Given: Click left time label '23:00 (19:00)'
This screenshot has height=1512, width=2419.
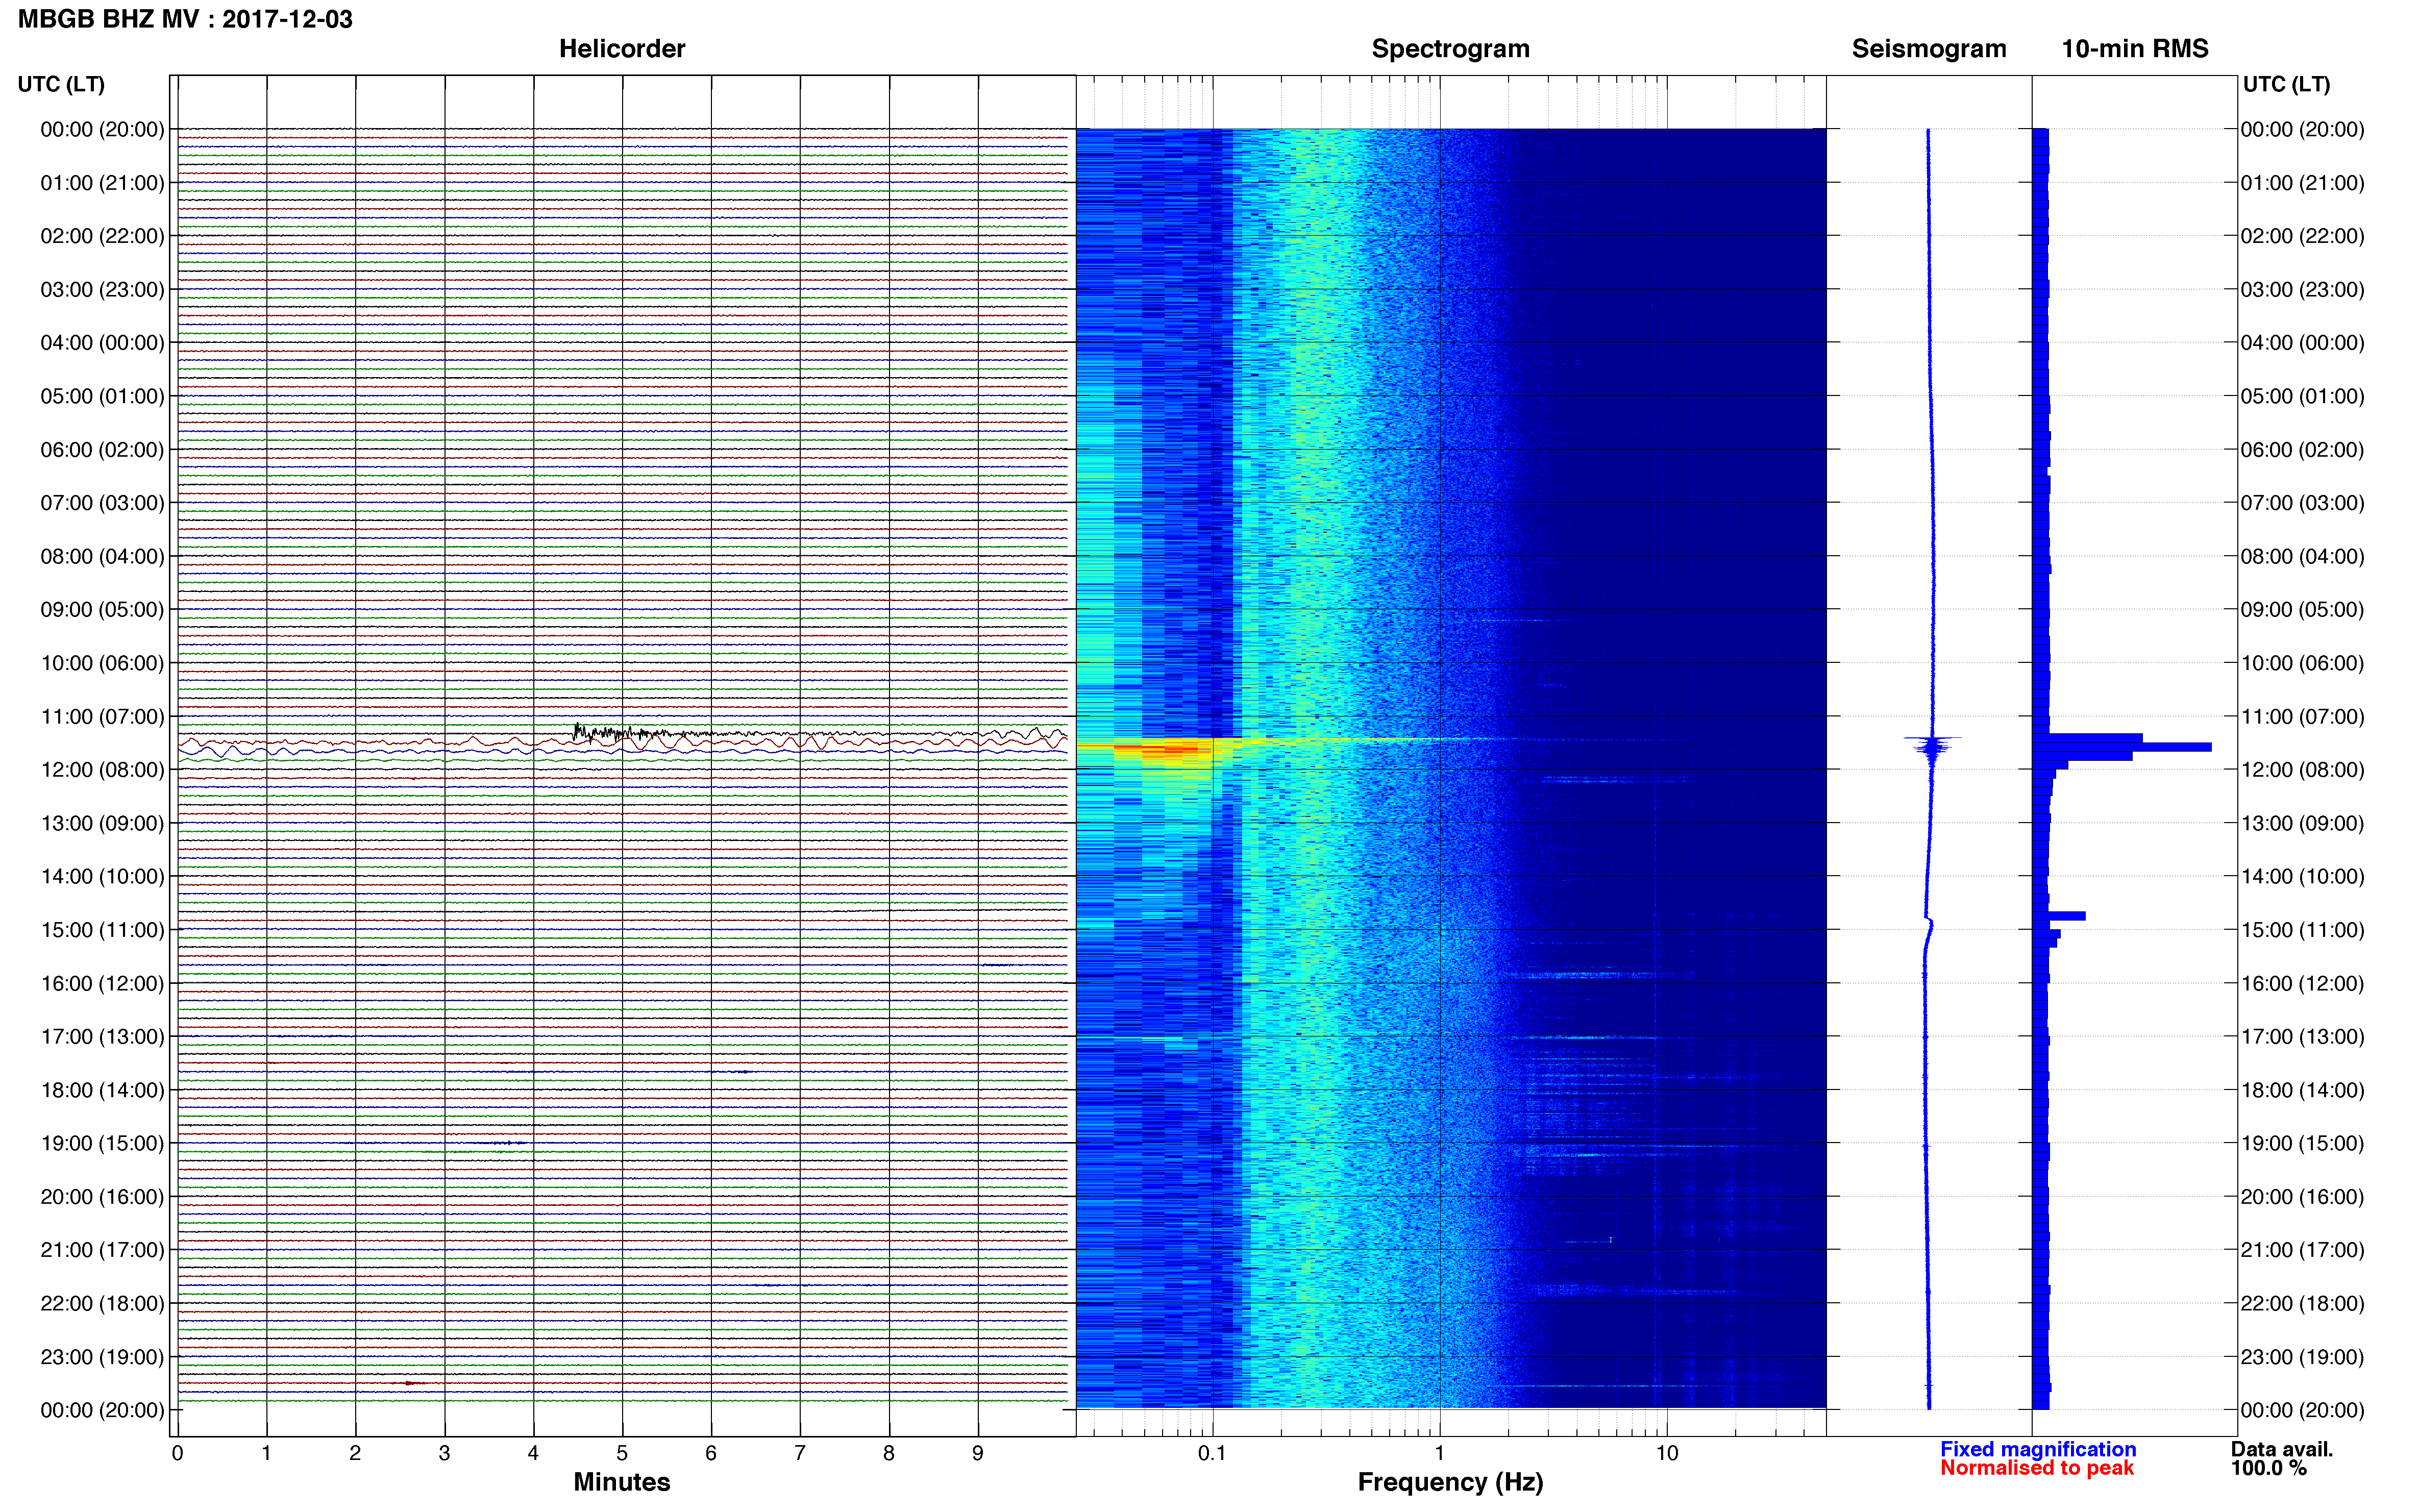Looking at the screenshot, I should click(x=102, y=1356).
